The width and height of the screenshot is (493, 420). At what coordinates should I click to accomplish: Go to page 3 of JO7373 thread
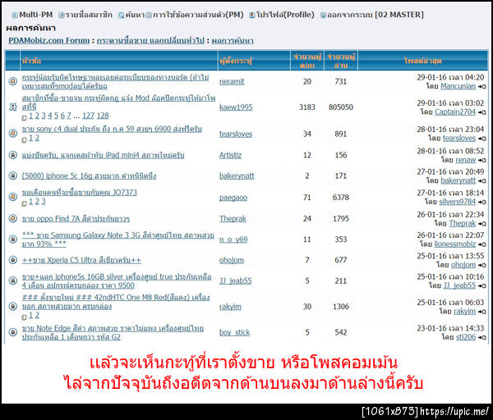44,202
